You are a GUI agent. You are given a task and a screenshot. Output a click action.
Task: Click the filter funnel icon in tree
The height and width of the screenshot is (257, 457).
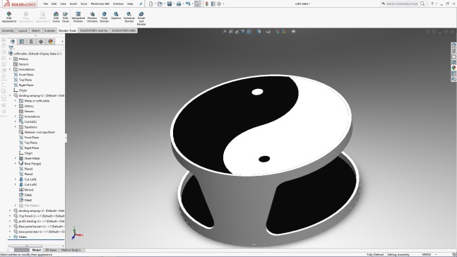point(11,48)
